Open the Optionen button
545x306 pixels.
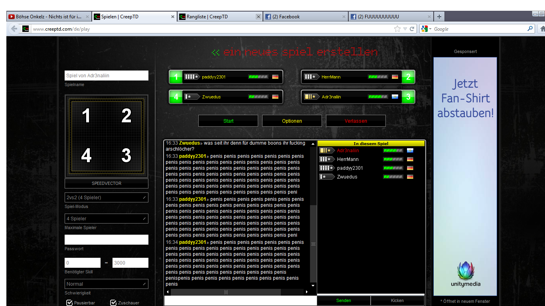tap(292, 121)
